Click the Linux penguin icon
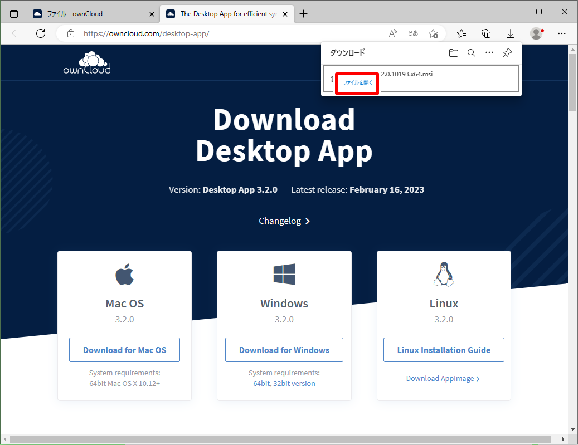This screenshot has height=445, width=578. 444,275
